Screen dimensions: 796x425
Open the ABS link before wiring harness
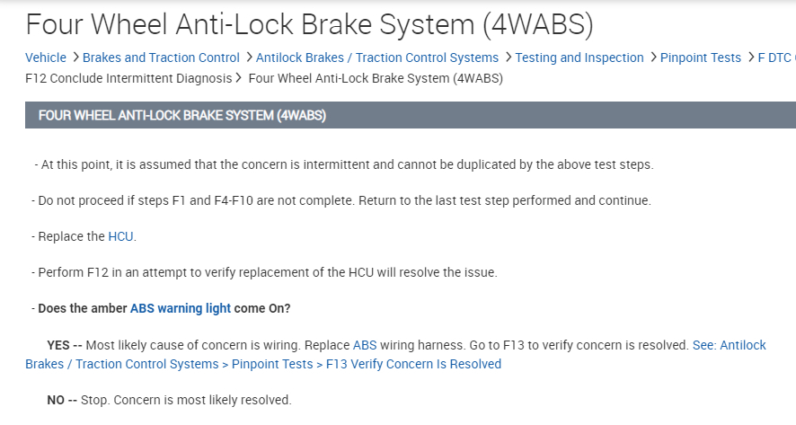click(365, 345)
